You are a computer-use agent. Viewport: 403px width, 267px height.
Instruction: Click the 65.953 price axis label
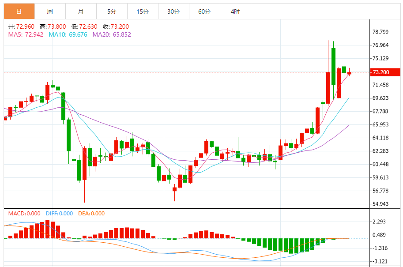[380, 124]
